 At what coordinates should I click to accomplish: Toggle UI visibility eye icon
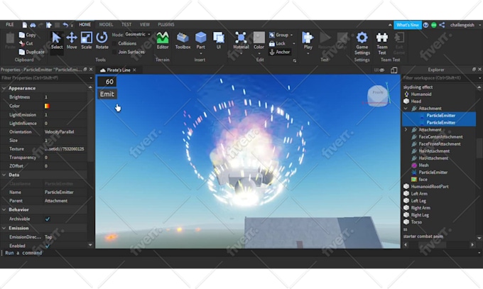pos(382,70)
